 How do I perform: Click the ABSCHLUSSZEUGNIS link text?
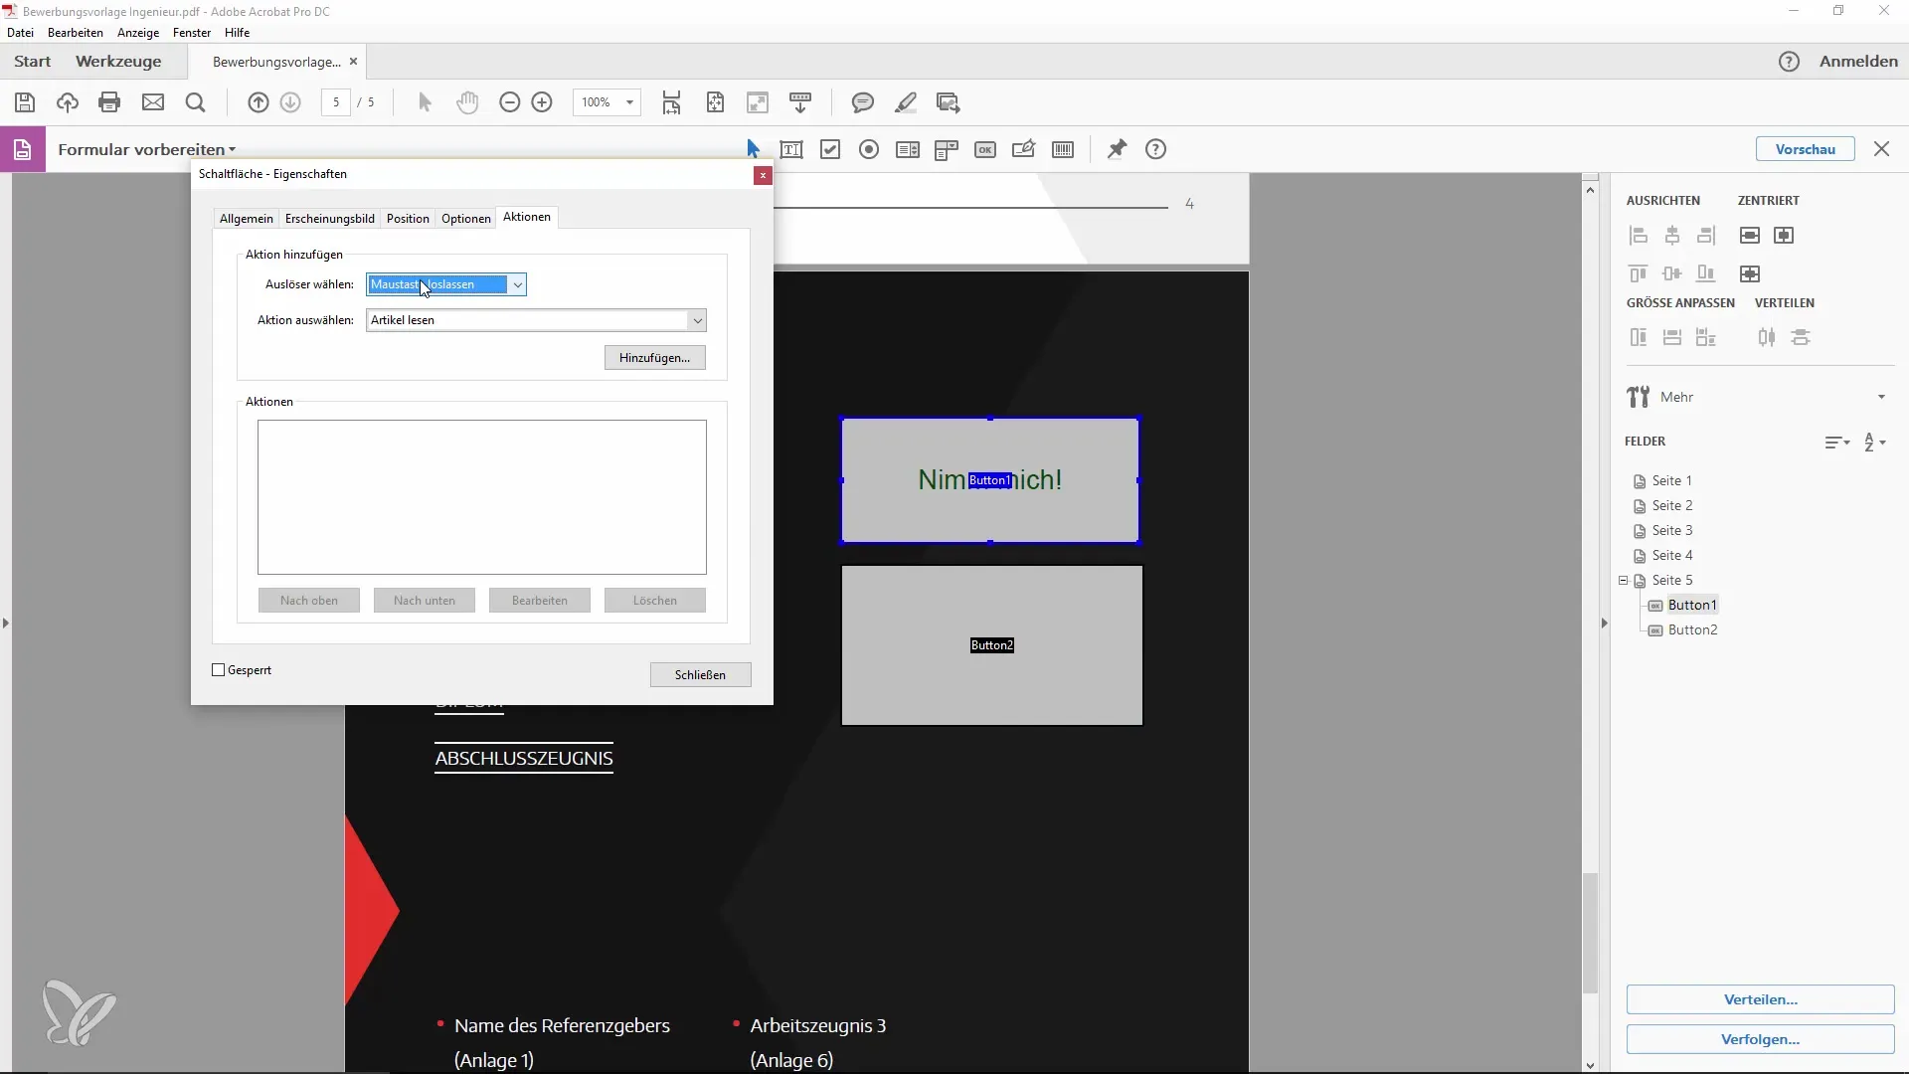click(524, 759)
